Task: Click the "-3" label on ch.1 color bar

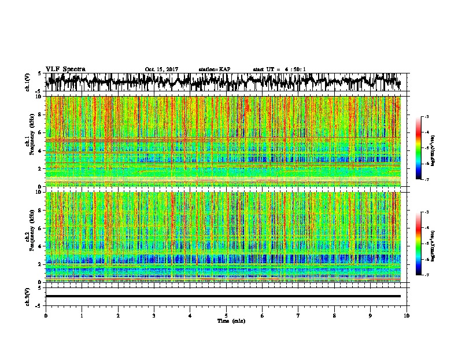Action: pos(426,116)
